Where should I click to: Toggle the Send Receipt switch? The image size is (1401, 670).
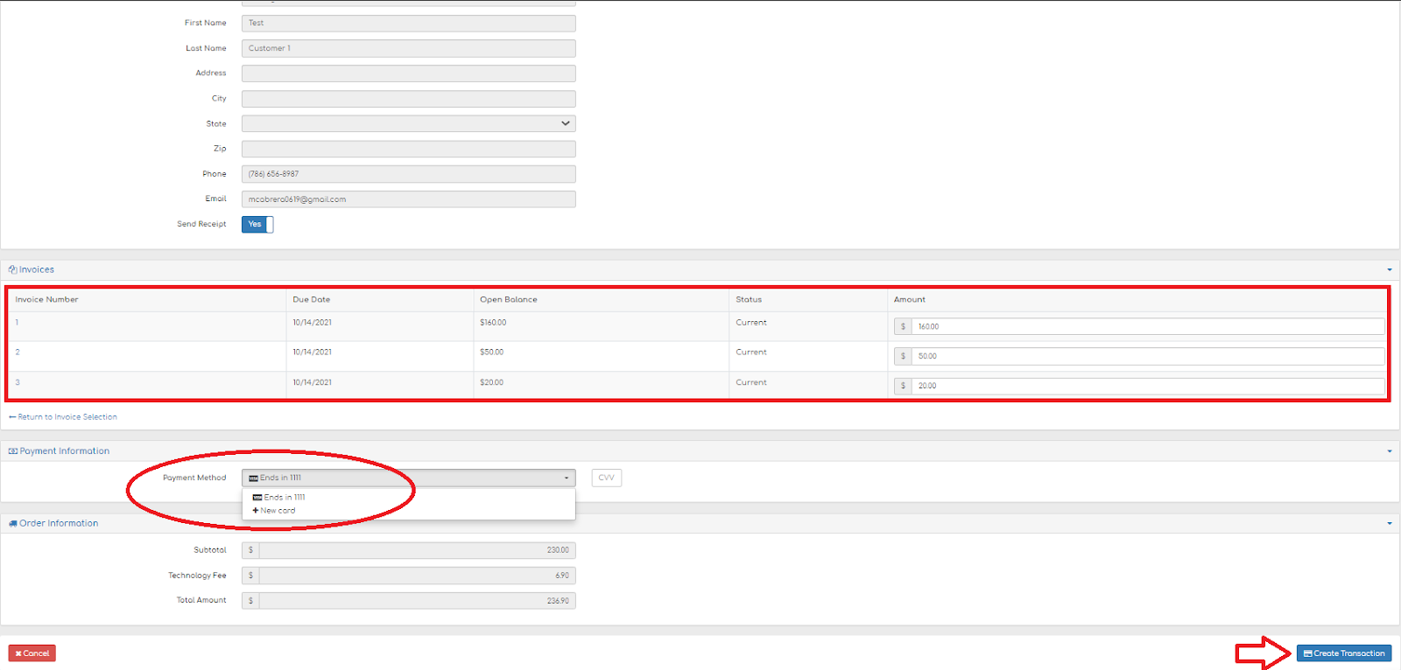(x=257, y=225)
